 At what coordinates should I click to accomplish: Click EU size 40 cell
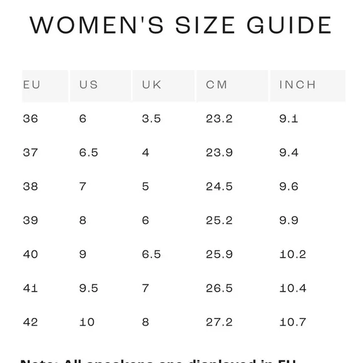[x=30, y=254]
